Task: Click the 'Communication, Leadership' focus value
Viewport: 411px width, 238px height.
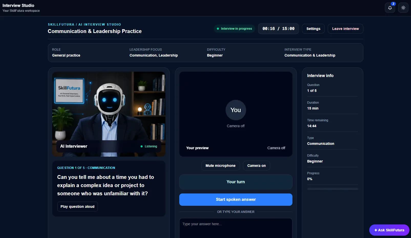Action: tap(154, 55)
